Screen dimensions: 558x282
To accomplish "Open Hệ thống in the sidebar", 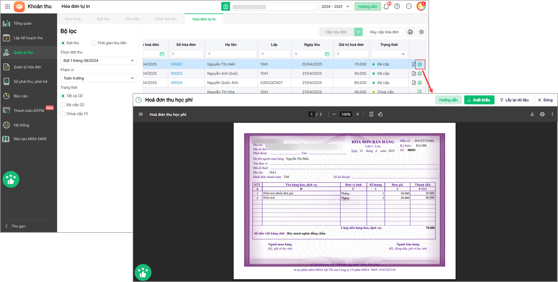I will 29,125.
